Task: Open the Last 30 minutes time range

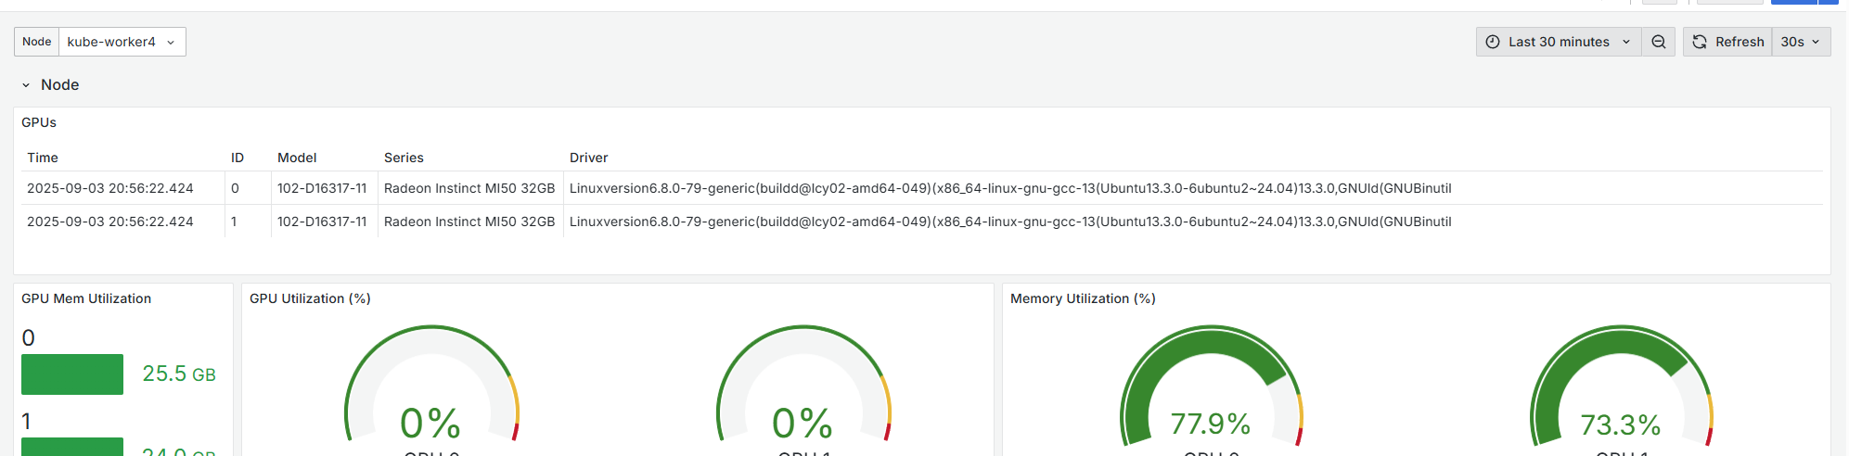Action: (1559, 42)
